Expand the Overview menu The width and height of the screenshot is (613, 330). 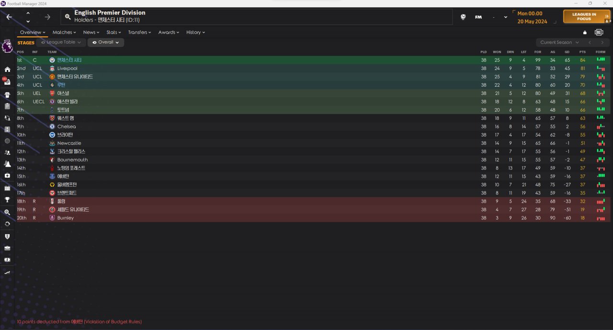coord(33,32)
